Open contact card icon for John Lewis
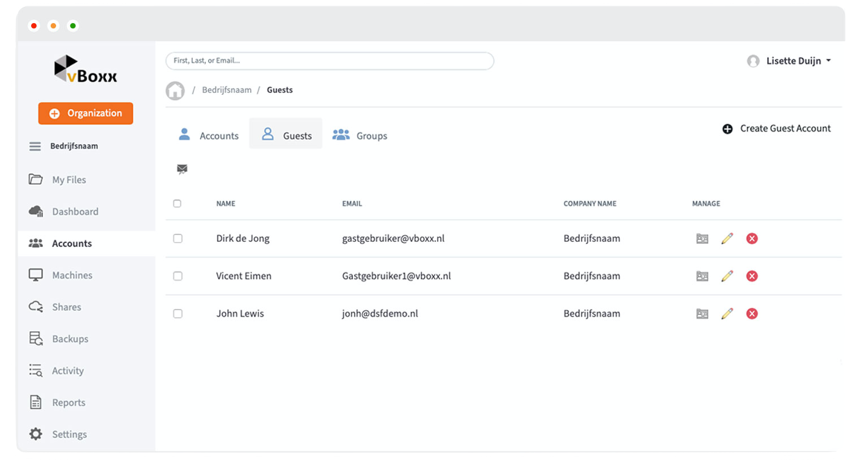863x468 pixels. [702, 314]
